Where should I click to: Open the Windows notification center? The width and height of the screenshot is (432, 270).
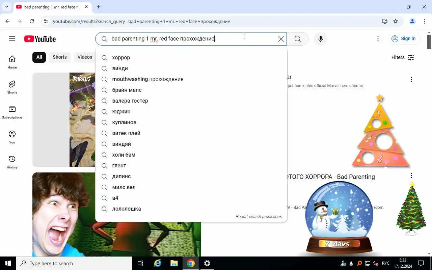421,263
